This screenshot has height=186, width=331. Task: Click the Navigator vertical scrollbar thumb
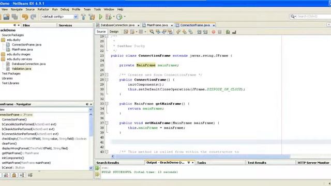click(91, 127)
